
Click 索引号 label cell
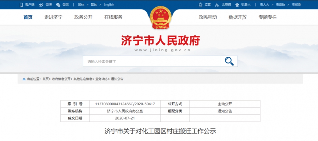click(x=75, y=104)
